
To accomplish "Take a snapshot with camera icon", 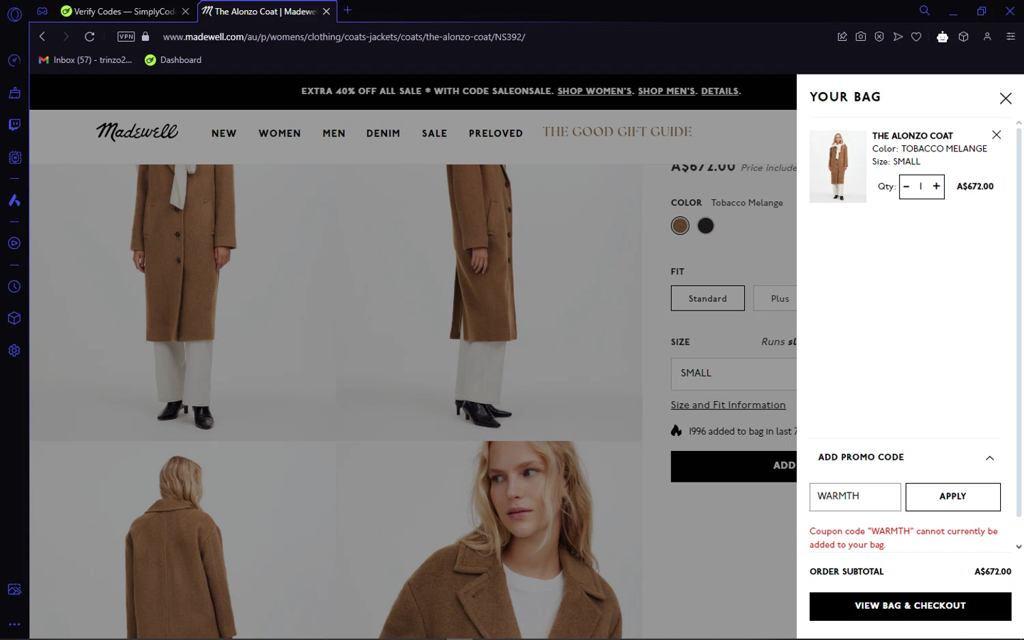I will (x=861, y=37).
